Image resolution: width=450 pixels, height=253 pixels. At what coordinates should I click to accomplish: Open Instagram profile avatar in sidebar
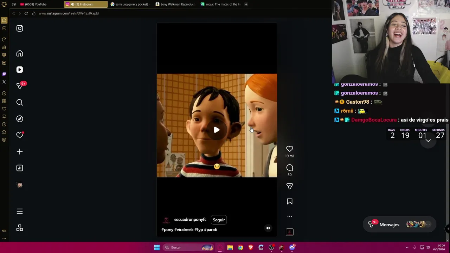pyautogui.click(x=20, y=185)
